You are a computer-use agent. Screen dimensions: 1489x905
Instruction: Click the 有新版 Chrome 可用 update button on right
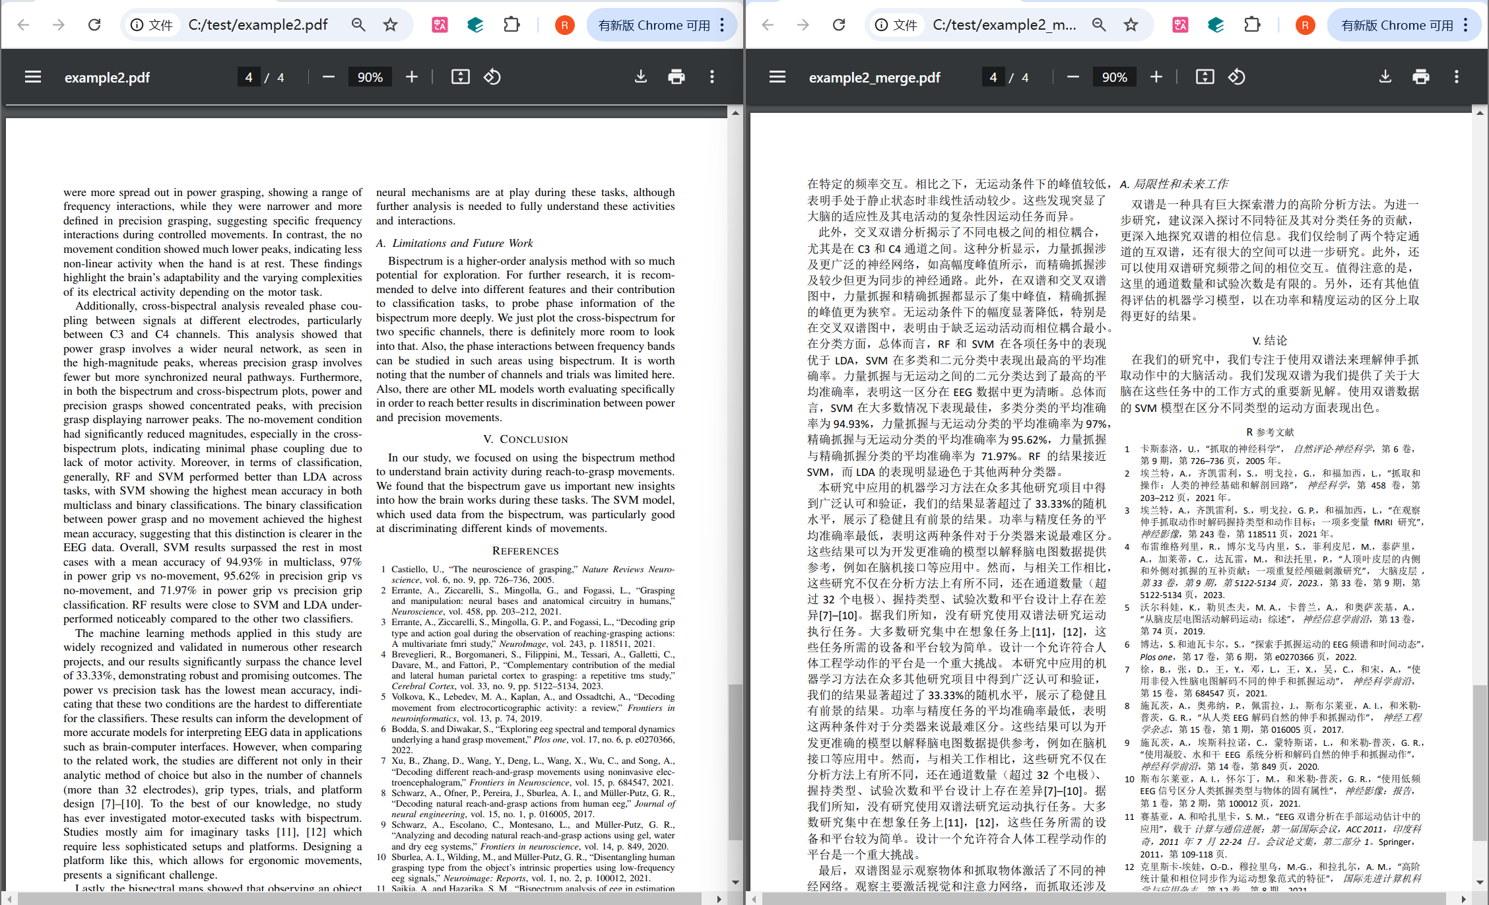1396,25
